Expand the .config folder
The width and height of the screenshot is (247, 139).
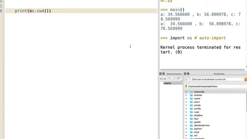[x=186, y=108]
